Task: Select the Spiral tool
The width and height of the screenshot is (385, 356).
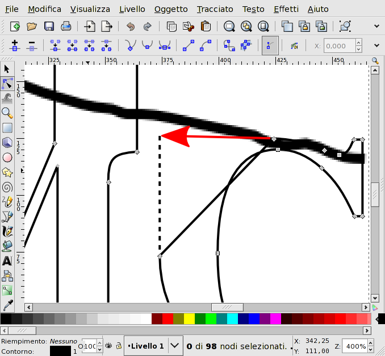Action: [x=7, y=187]
